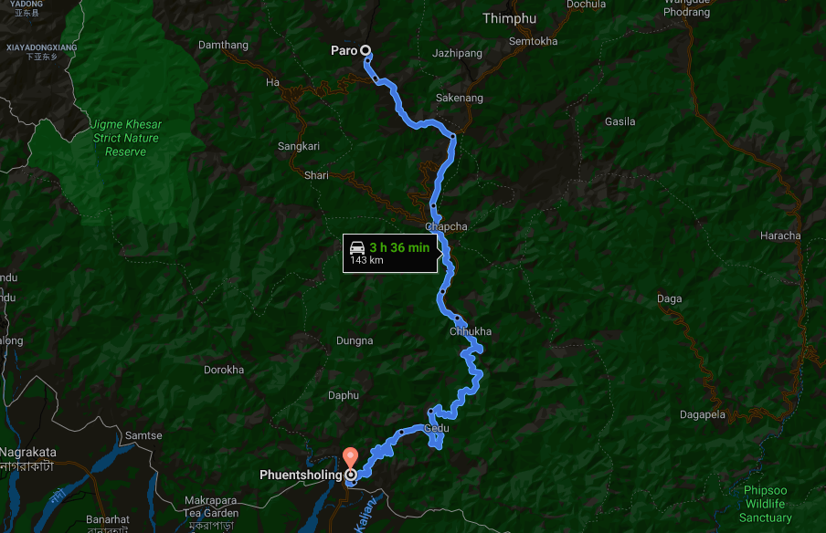The image size is (826, 533).
Task: Select the Chhukha town label
Action: (x=471, y=331)
